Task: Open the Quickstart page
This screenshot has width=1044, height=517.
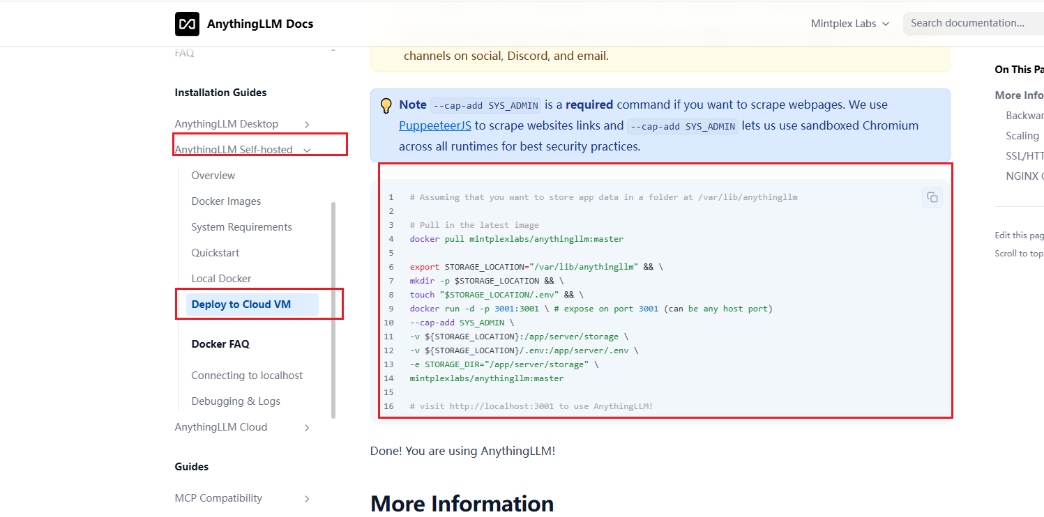Action: pyautogui.click(x=215, y=253)
